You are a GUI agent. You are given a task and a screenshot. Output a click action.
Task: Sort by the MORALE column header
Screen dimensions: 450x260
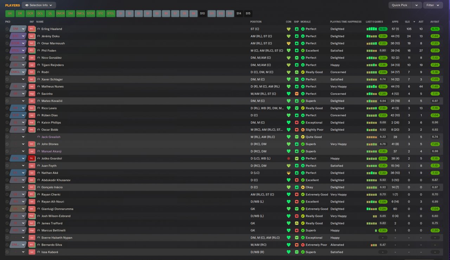[306, 22]
